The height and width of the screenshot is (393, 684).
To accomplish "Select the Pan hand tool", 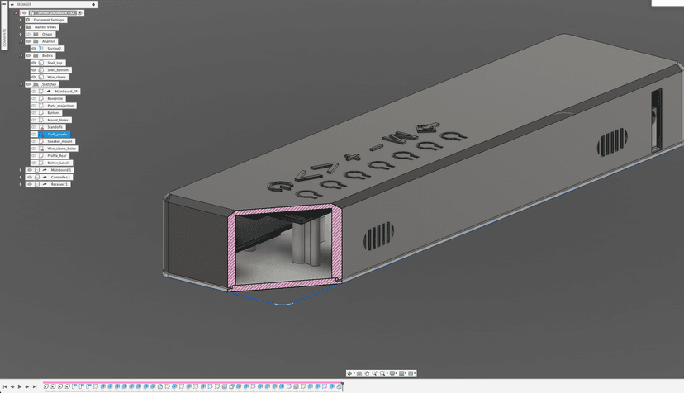I will 368,374.
